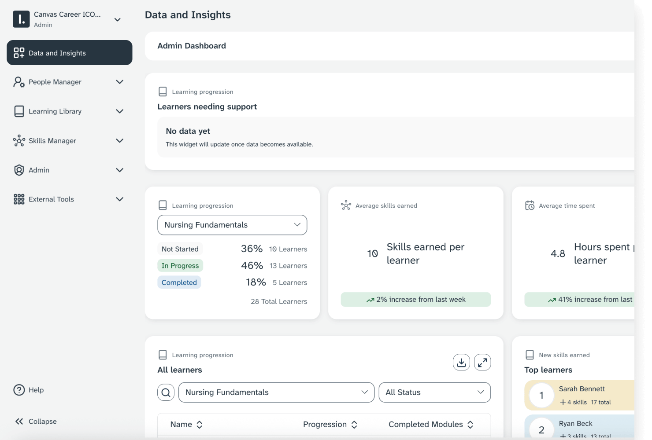
Task: Select the Not Started status badge
Action: 180,249
